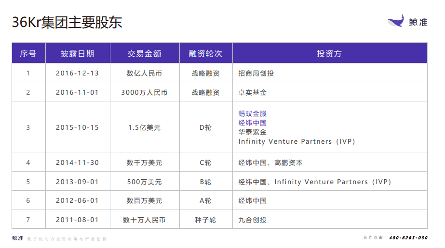The image size is (445, 248).
Task: Click sequence number 5 cell
Action: 28,182
